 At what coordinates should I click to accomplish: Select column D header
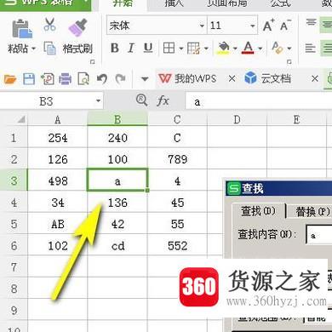pos(237,119)
